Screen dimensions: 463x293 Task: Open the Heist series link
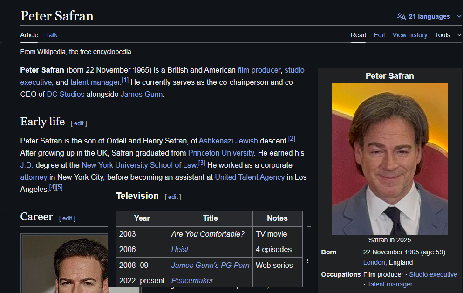click(x=179, y=250)
